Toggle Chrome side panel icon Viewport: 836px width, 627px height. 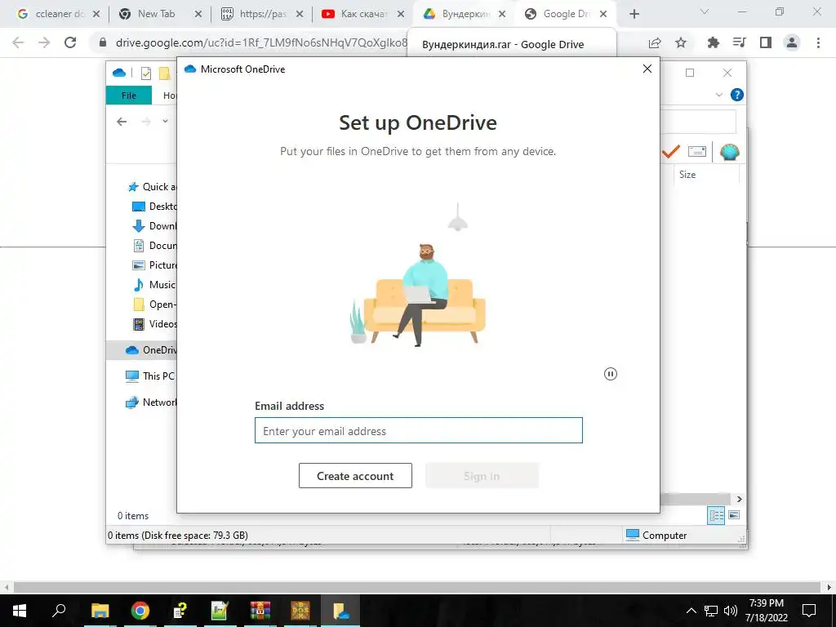point(766,42)
